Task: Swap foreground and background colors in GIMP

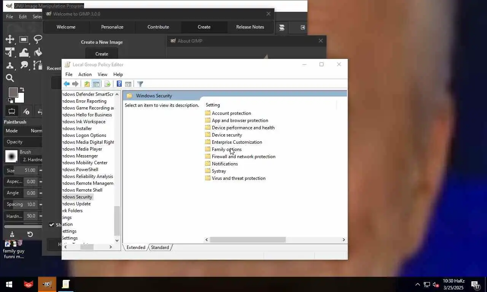Action: [22, 90]
